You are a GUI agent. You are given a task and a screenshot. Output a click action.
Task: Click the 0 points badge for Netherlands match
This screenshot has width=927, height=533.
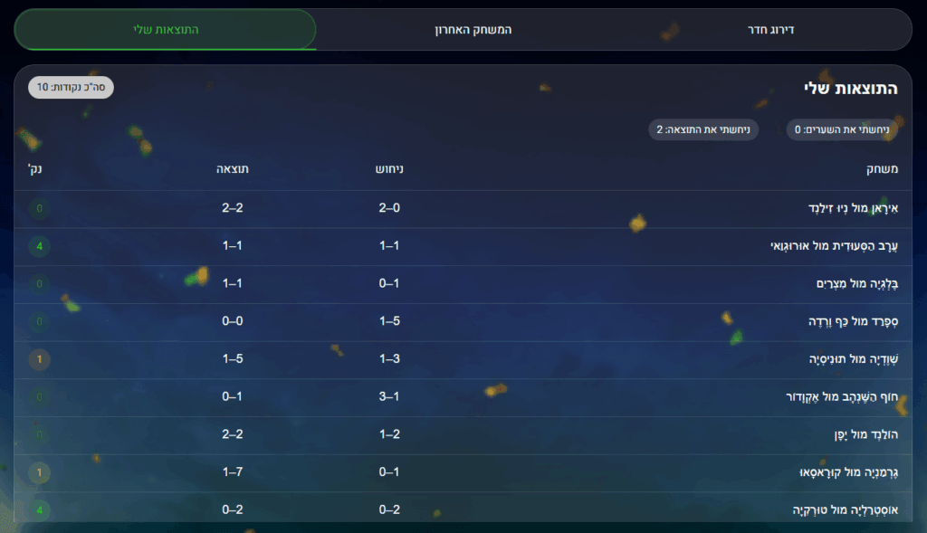click(40, 435)
